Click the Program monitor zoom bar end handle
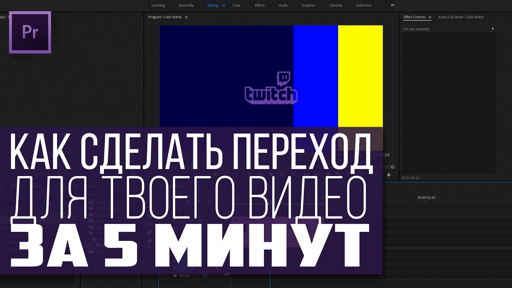 coord(392,167)
